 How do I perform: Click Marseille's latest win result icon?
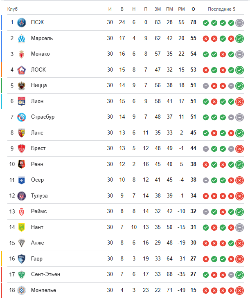pyautogui.click(x=239, y=38)
